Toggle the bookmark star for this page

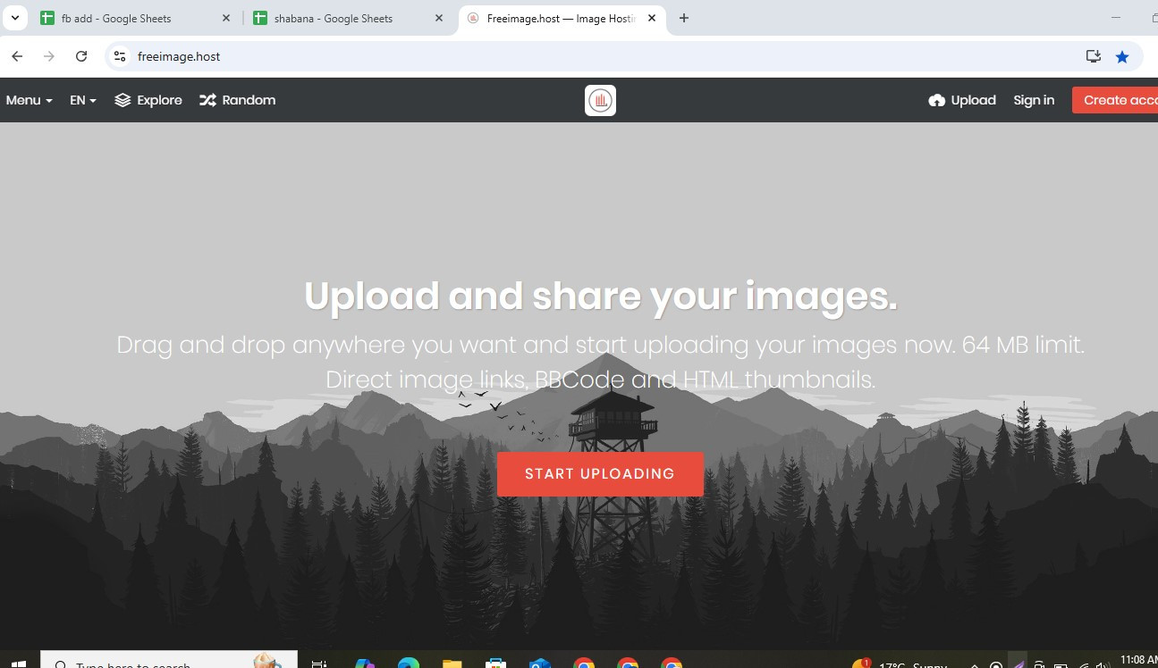point(1122,56)
